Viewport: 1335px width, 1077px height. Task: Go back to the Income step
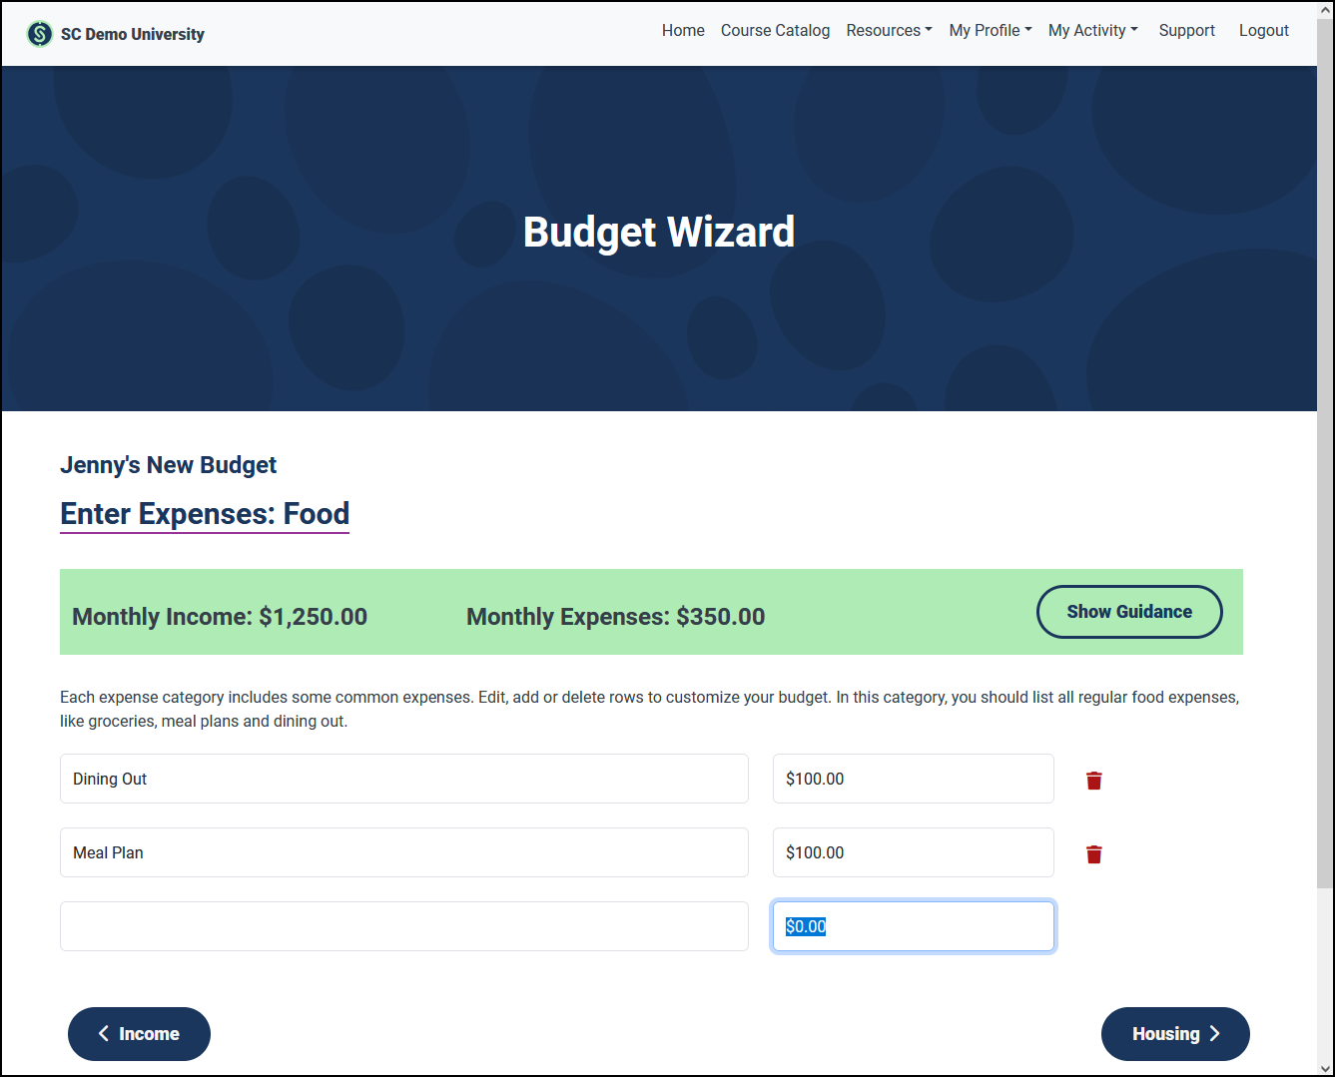coord(139,1034)
